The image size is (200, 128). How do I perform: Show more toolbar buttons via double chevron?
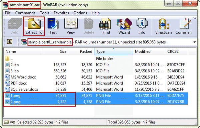point(195,18)
